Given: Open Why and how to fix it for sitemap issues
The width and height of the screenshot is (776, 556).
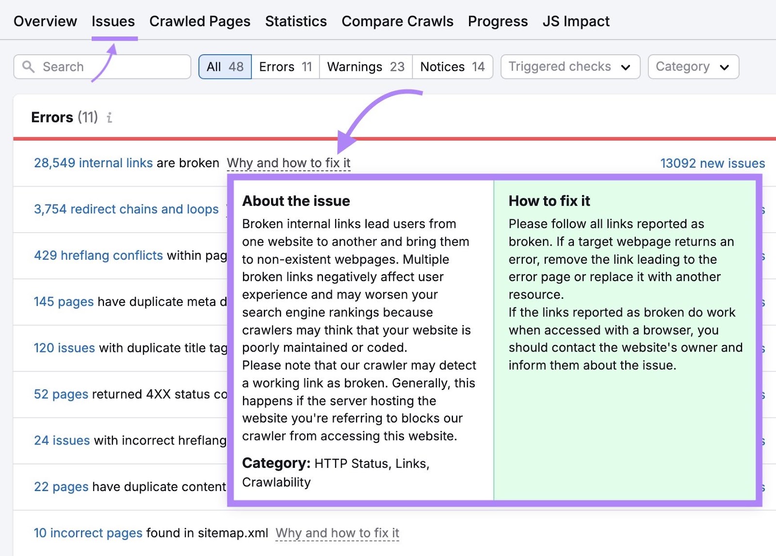Looking at the screenshot, I should (x=337, y=533).
